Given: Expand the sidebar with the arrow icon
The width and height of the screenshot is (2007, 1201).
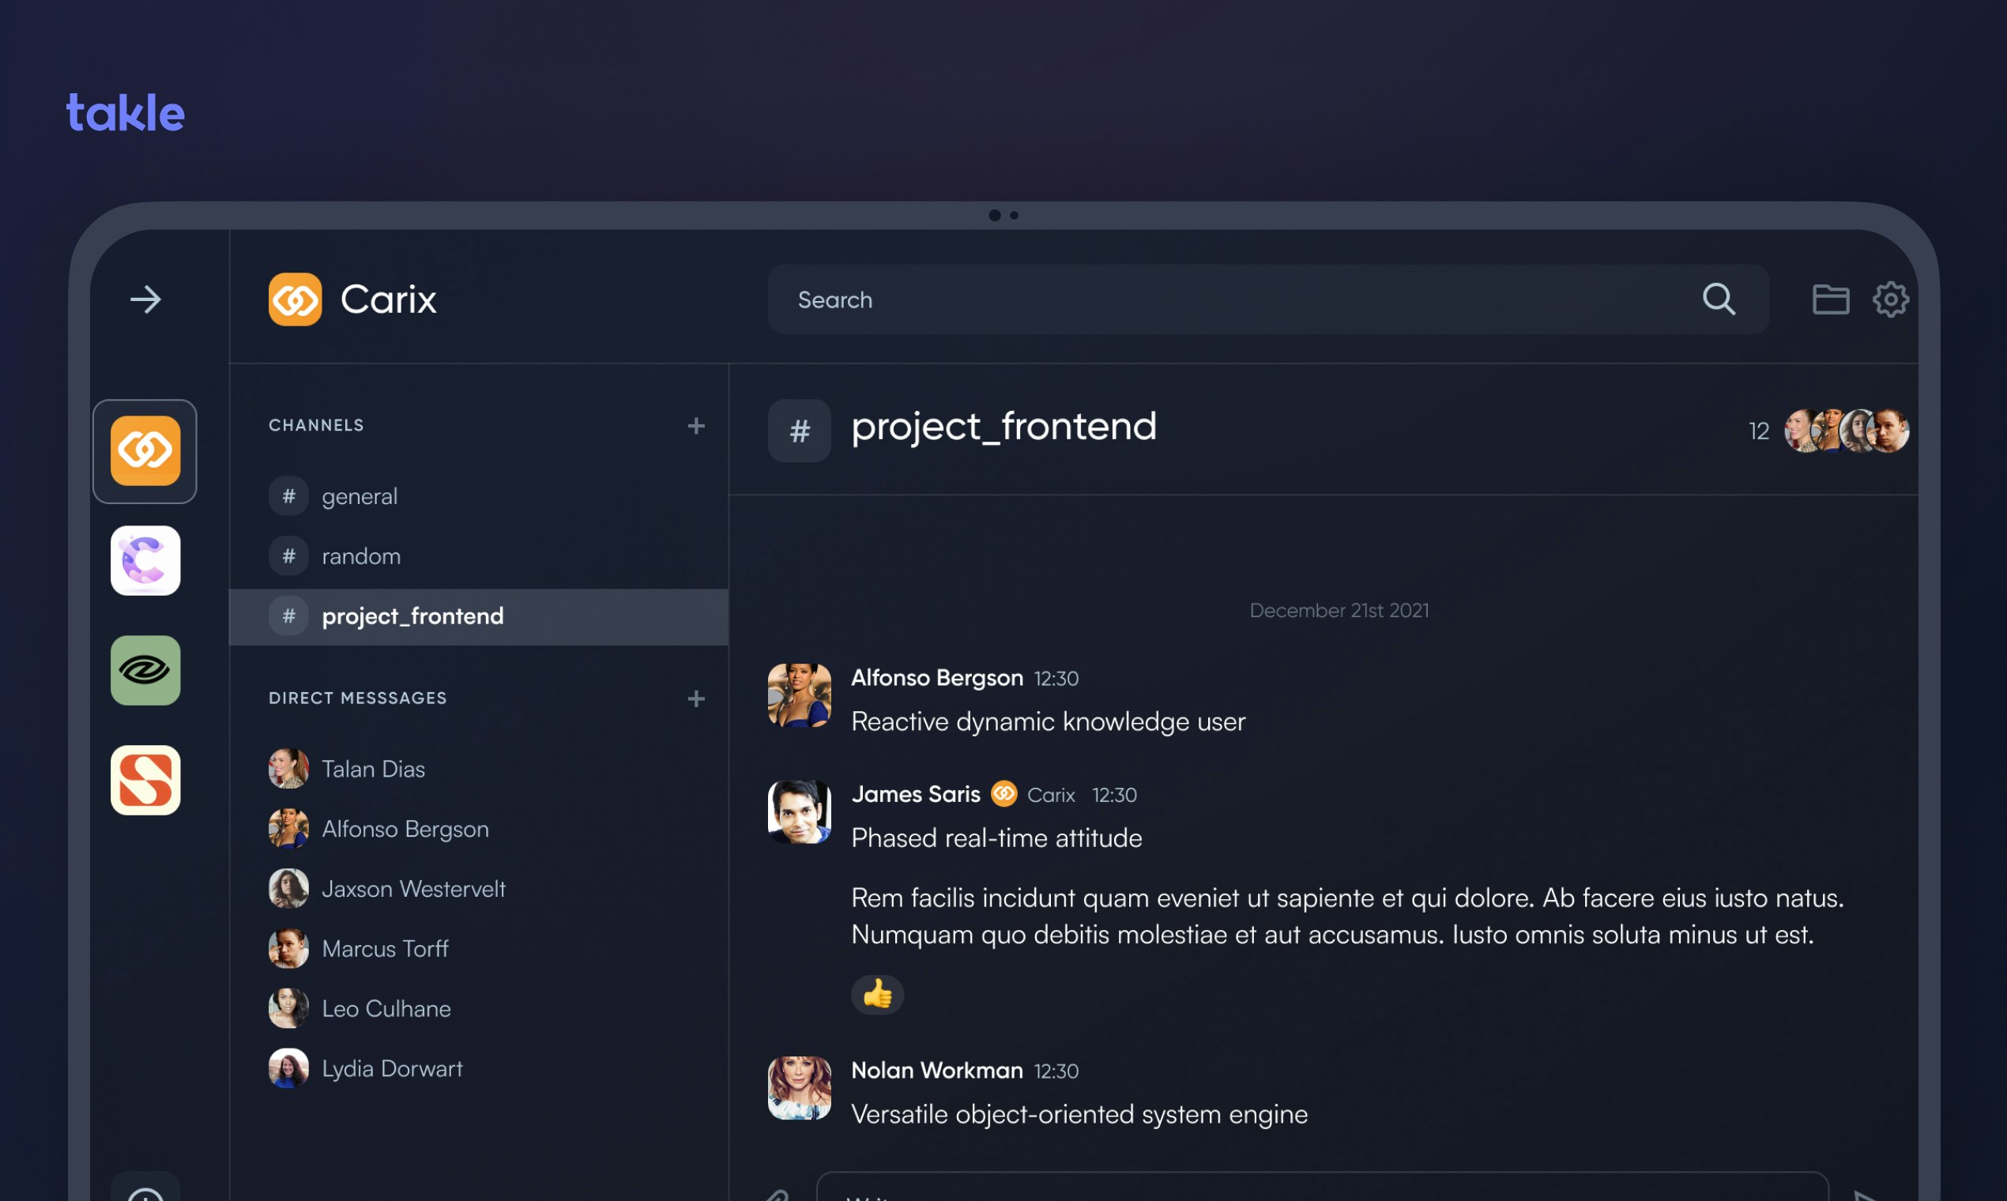Looking at the screenshot, I should pos(145,299).
